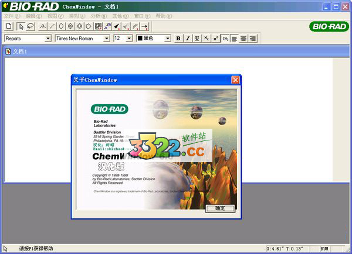Open the 其他 menu
The width and height of the screenshot is (352, 254).
pyautogui.click(x=120, y=16)
